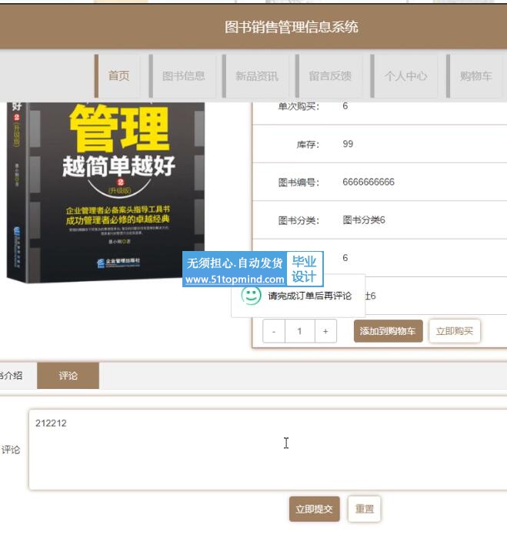507x539 pixels.
Task: Click the 图书分类 label
Action: coord(299,220)
